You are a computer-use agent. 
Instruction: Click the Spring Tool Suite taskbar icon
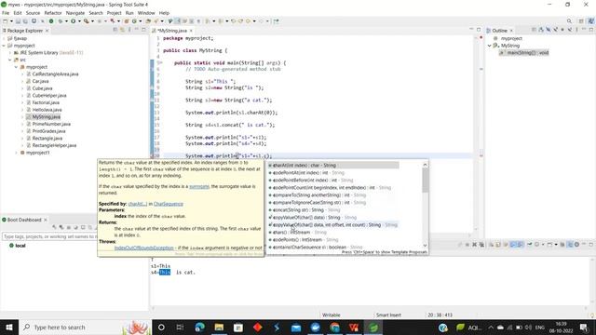pos(373,327)
